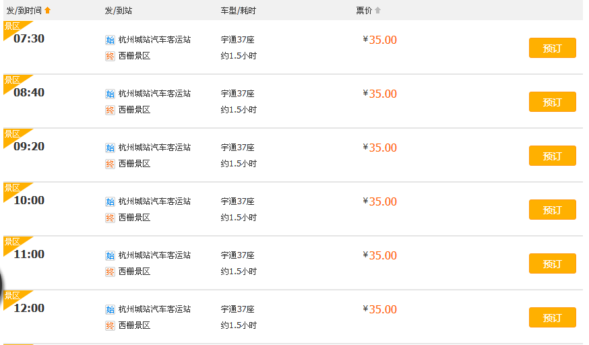Click the 终 end-station icon in the 07:30 row

110,56
